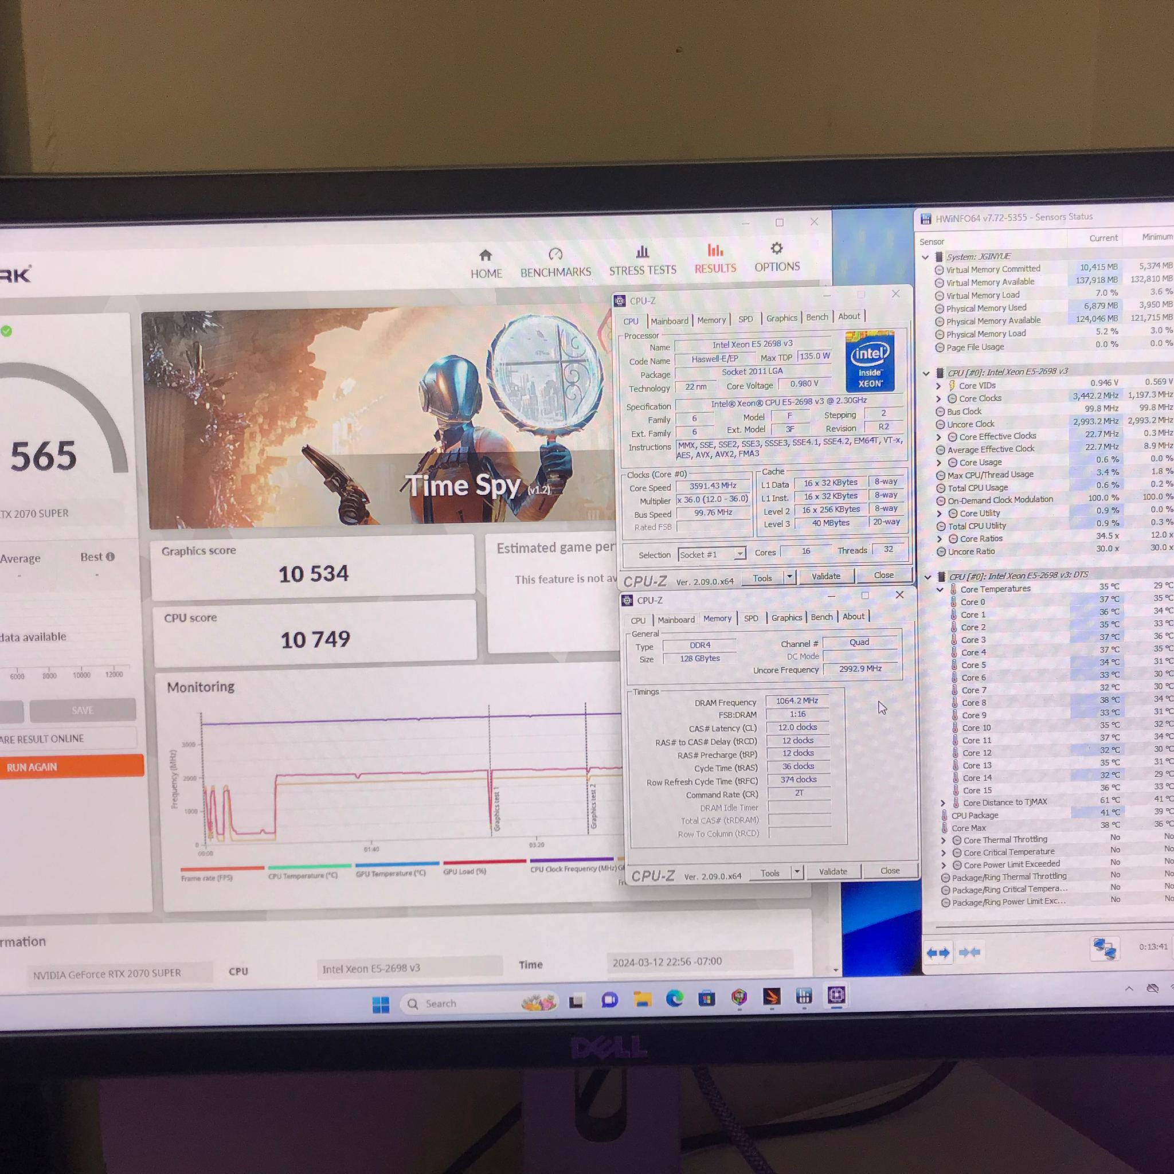The height and width of the screenshot is (1174, 1174).
Task: Click Close button in memory CPU-Z window
Action: [x=890, y=871]
